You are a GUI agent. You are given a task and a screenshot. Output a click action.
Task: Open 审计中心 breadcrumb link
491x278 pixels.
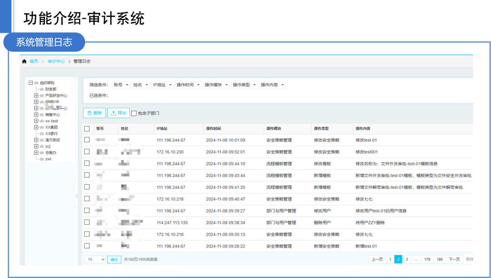[56, 61]
